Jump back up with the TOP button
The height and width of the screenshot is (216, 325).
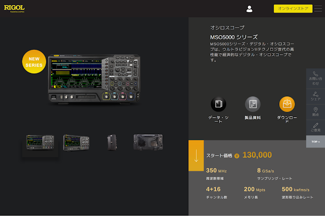(315, 141)
